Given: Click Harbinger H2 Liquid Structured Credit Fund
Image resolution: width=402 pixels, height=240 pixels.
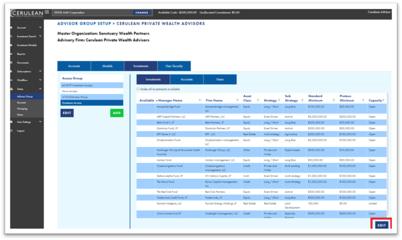Looking at the screenshot, I should [x=178, y=152].
